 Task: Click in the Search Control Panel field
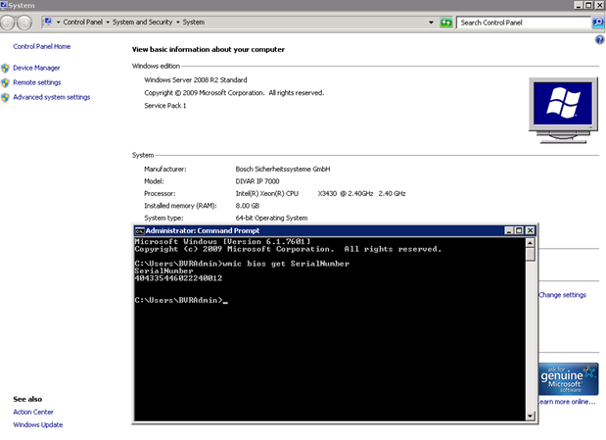524,22
